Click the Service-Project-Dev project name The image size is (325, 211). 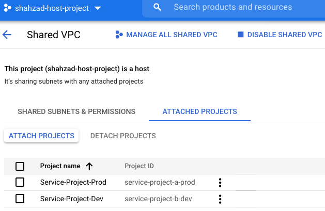[x=72, y=199]
